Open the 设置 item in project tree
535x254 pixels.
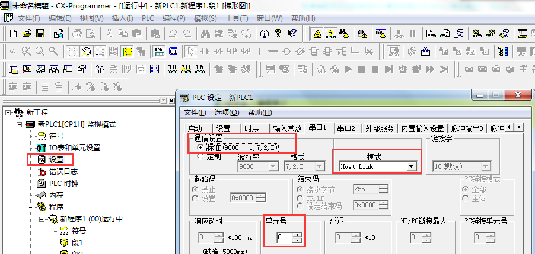(x=56, y=159)
